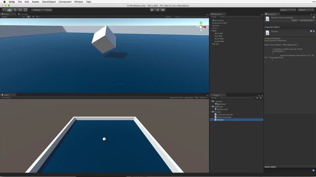Click the Hierarchy search field
316x177 pixels.
[x=241, y=17]
